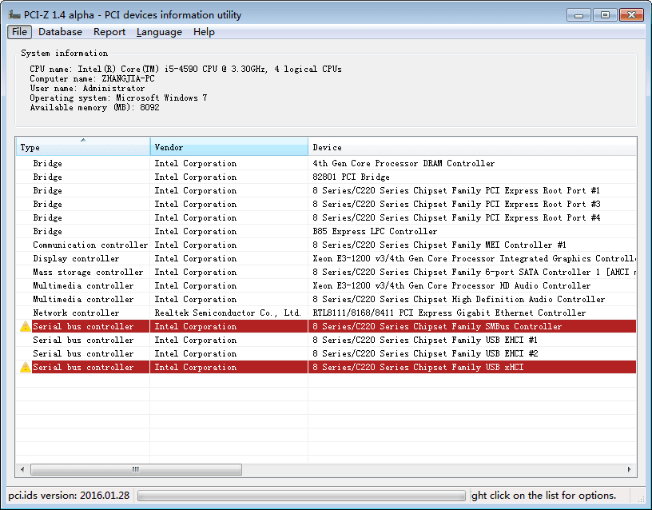
Task: Select 'Communication controller' type cell
Action: (90, 245)
